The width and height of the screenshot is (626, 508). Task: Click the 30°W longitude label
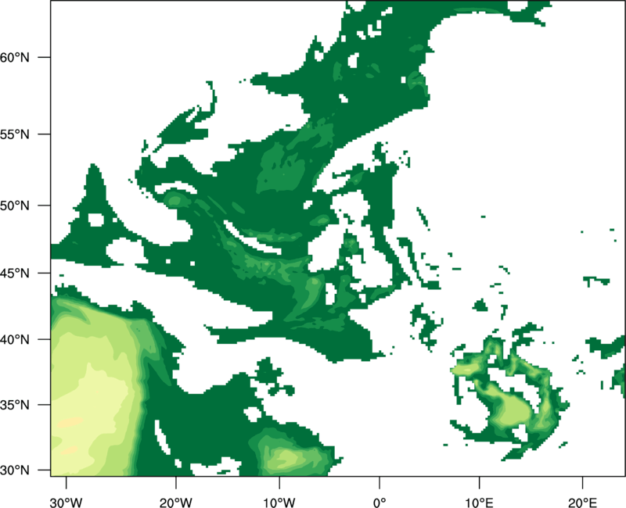pyautogui.click(x=67, y=503)
